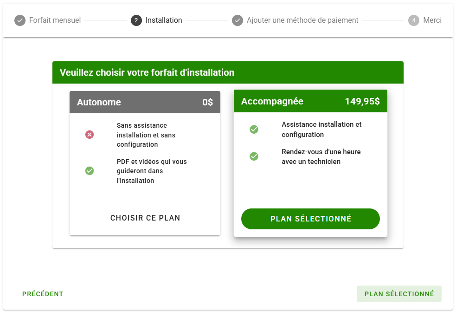Open the Forfait mensuel step label
The width and height of the screenshot is (456, 312).
tap(55, 20)
